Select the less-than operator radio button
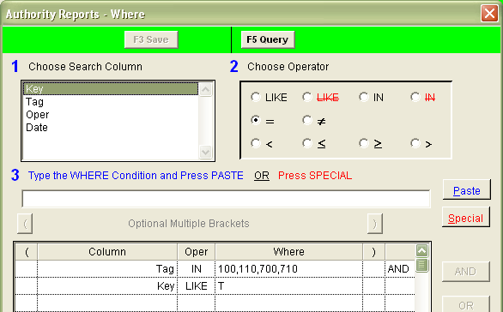This screenshot has height=312, width=503. click(x=256, y=143)
